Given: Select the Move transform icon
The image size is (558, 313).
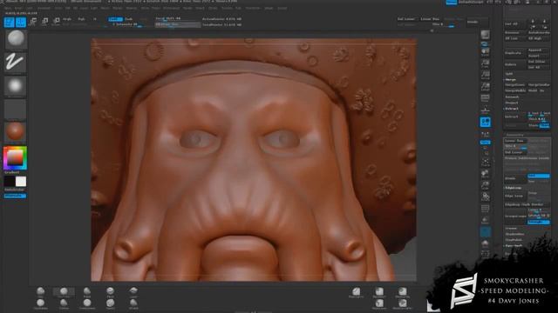Looking at the screenshot, I should (x=33, y=23).
